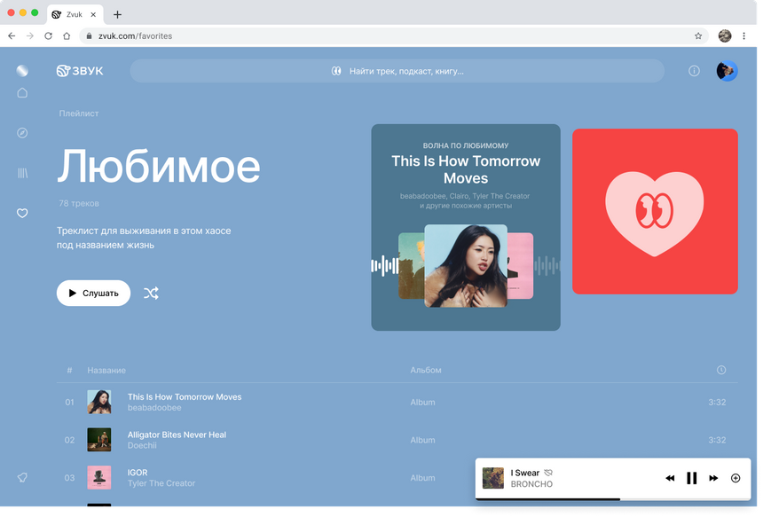Open a new browser tab
The image size is (763, 517).
pos(118,14)
